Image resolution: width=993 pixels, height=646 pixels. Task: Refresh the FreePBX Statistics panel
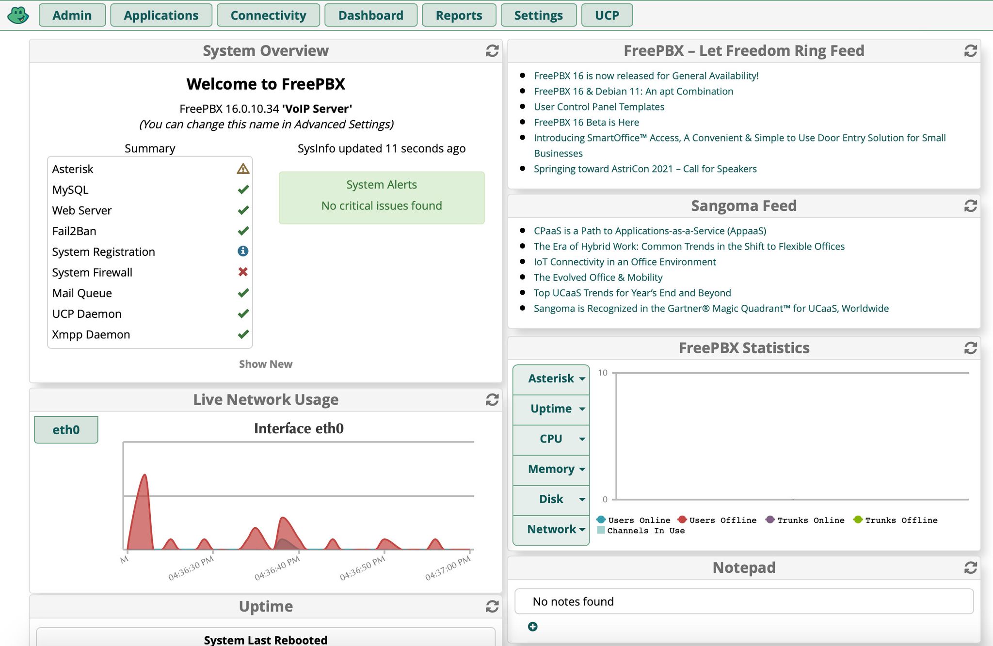[x=970, y=348]
